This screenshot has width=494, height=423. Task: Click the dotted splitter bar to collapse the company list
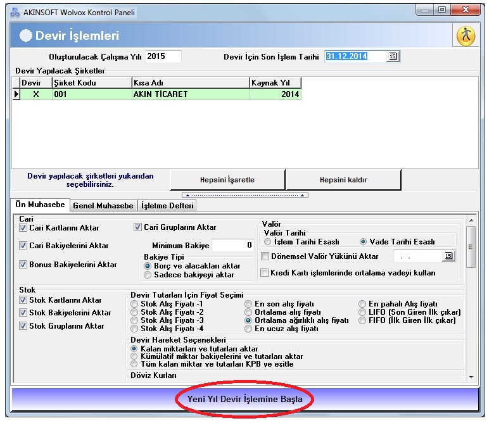[245, 195]
